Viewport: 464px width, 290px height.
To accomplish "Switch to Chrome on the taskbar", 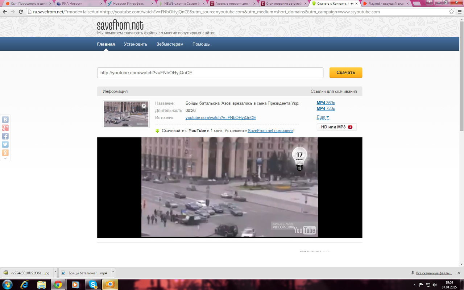I will point(58,285).
